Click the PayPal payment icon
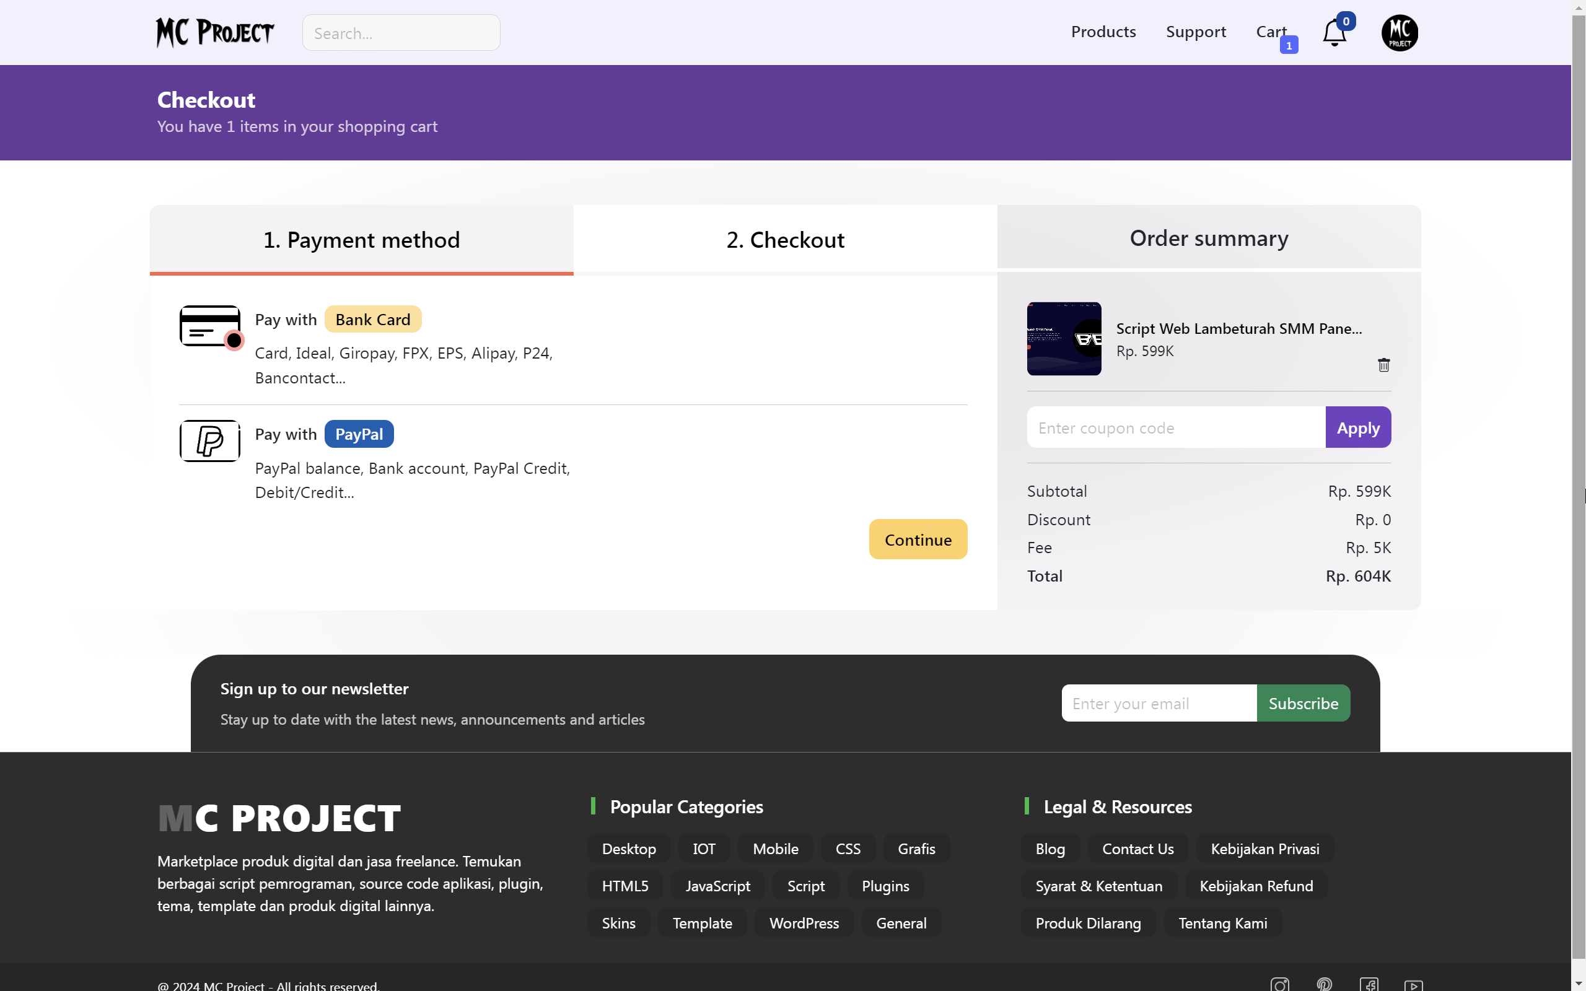The height and width of the screenshot is (991, 1586). [x=209, y=440]
